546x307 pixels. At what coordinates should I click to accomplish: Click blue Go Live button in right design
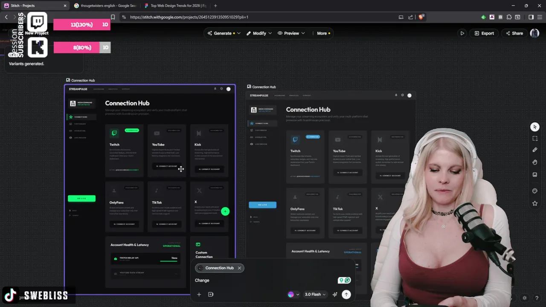point(263,205)
